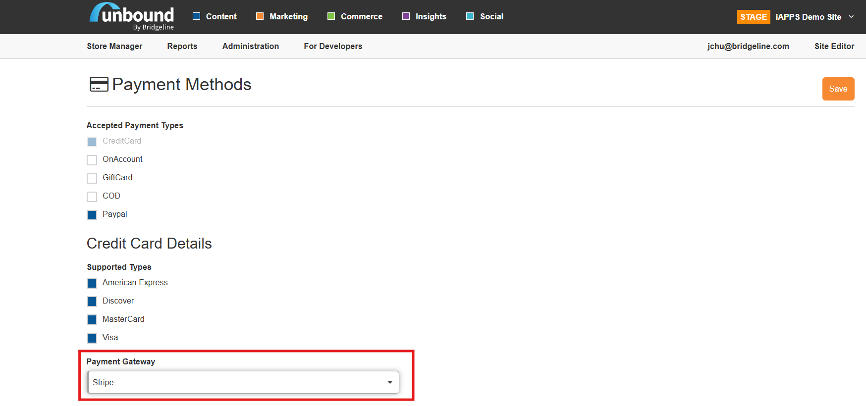Enable the OnAccount payment type checkbox
The width and height of the screenshot is (866, 406).
coord(92,160)
